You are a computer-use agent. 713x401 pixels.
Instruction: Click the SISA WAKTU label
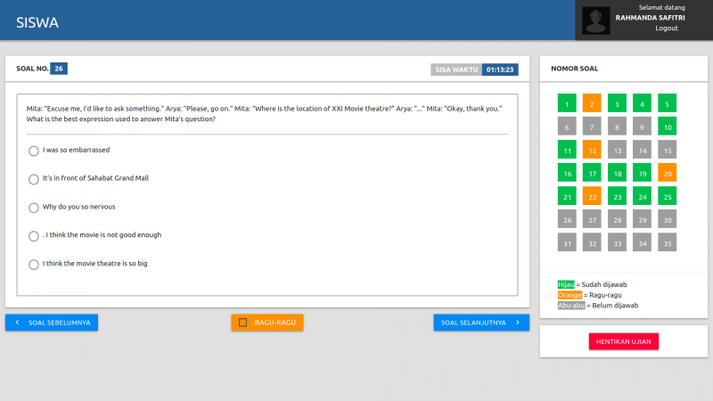click(x=456, y=70)
